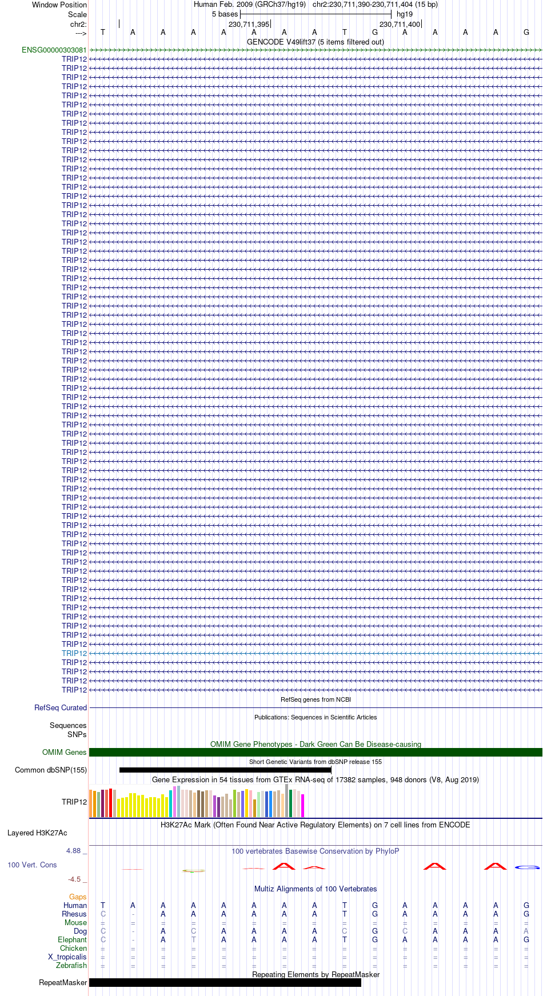543x996 pixels.
Task: Open the Layered H3K27Ac track label
Action: [x=37, y=833]
